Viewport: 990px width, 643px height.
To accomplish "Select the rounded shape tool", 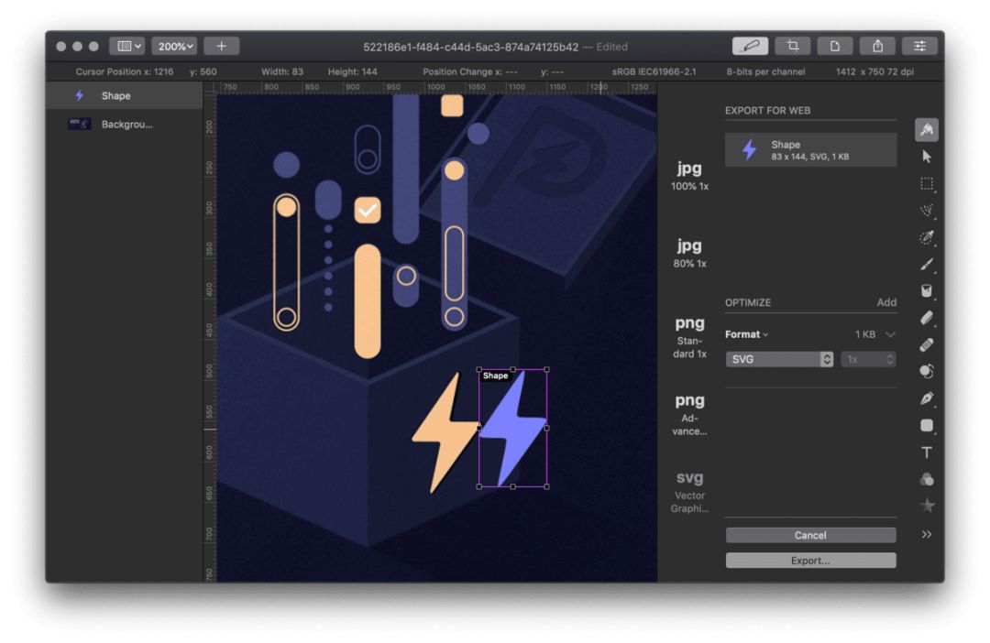I will pyautogui.click(x=926, y=425).
